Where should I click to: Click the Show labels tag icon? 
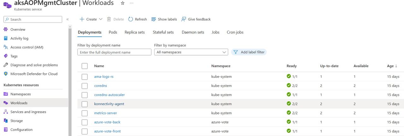point(154,19)
